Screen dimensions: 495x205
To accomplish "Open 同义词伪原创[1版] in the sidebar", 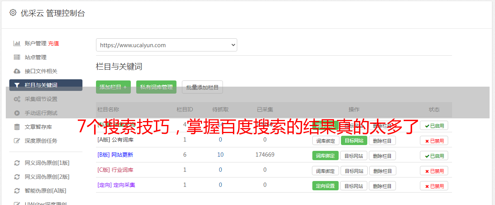I will [x=47, y=163].
